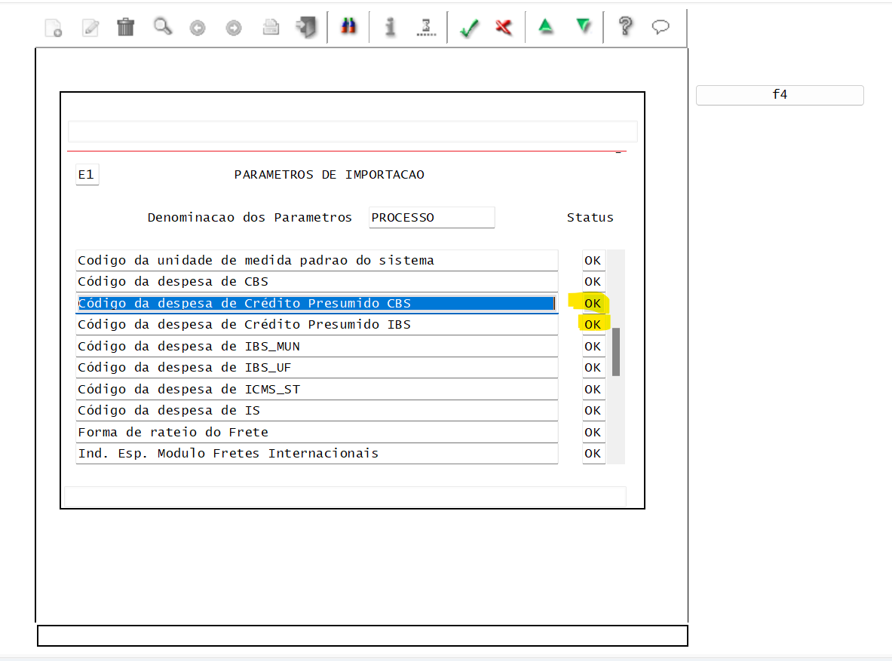Click the speech bubble feedback icon
Screen dimensions: 892x661
click(x=661, y=26)
